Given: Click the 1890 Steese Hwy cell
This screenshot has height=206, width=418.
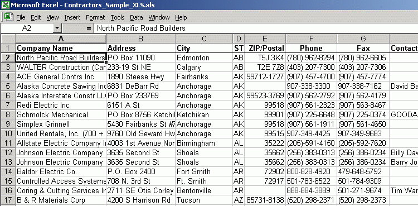Looking at the screenshot, I should coord(141,76).
